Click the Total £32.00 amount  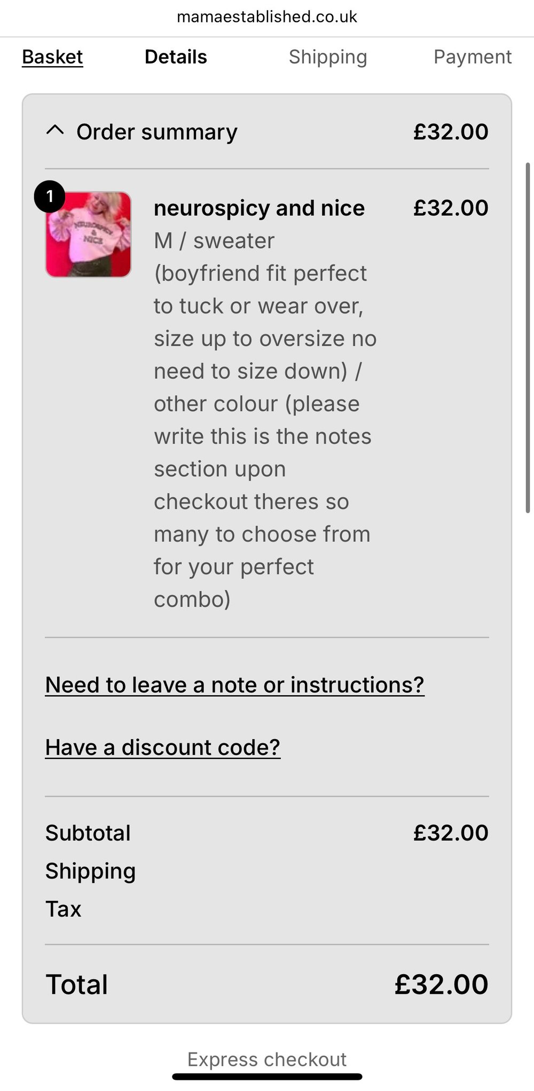tap(441, 984)
